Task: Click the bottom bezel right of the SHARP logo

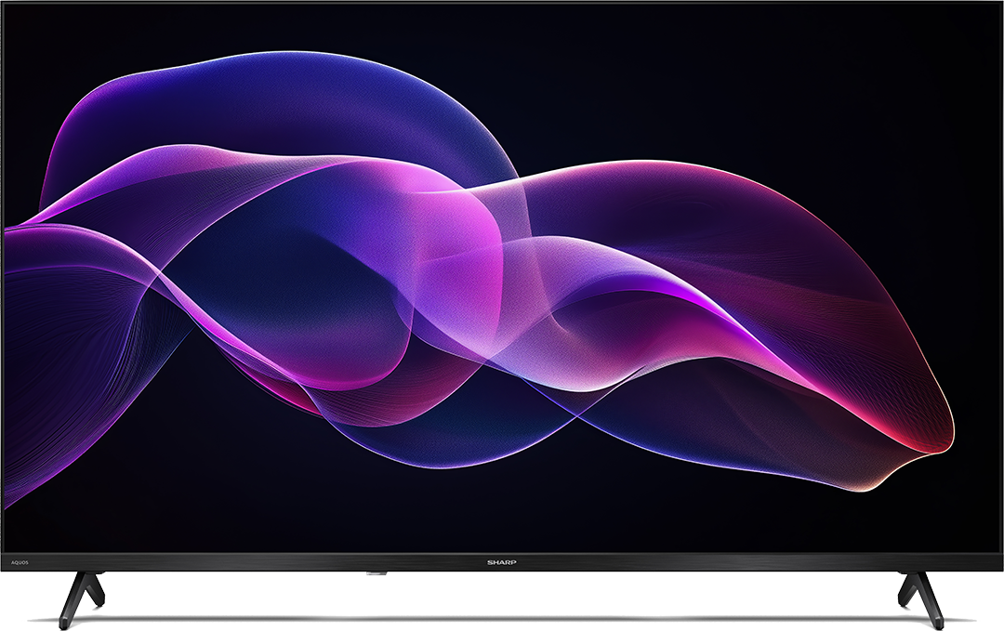Action: 725,562
